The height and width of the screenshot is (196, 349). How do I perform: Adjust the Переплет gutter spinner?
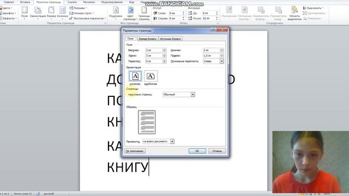[x=165, y=61]
